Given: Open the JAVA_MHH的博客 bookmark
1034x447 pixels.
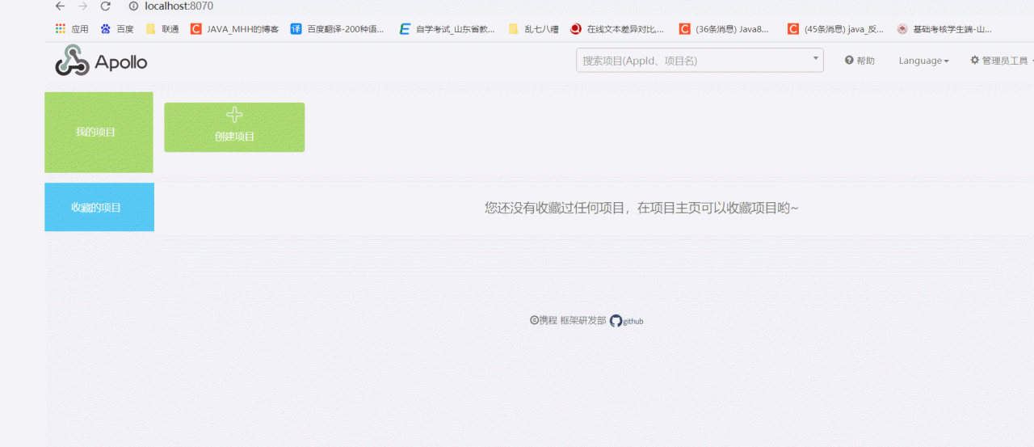Looking at the screenshot, I should pos(235,29).
